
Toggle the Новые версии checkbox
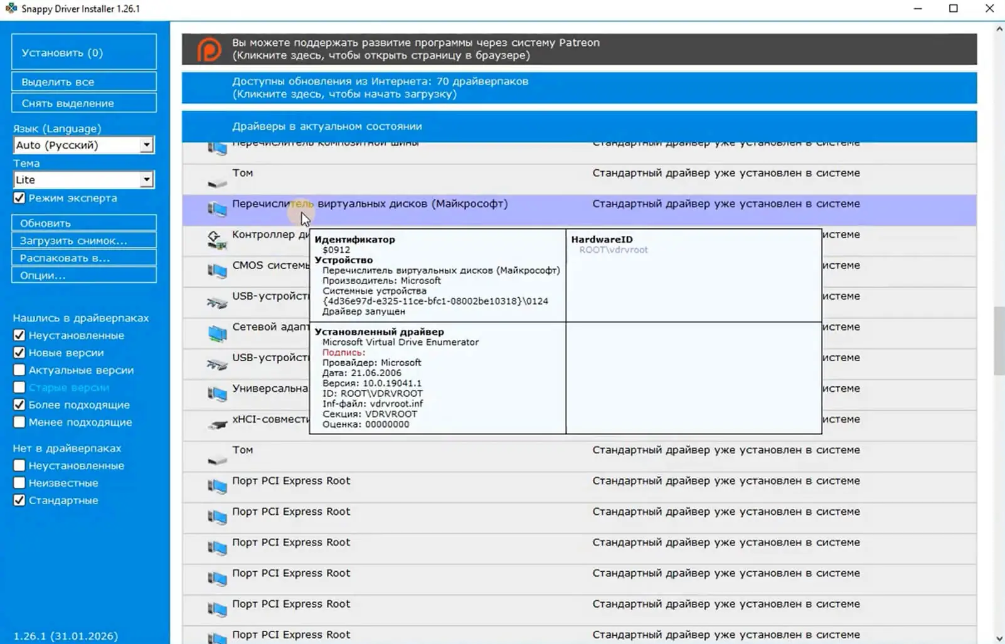tap(19, 353)
